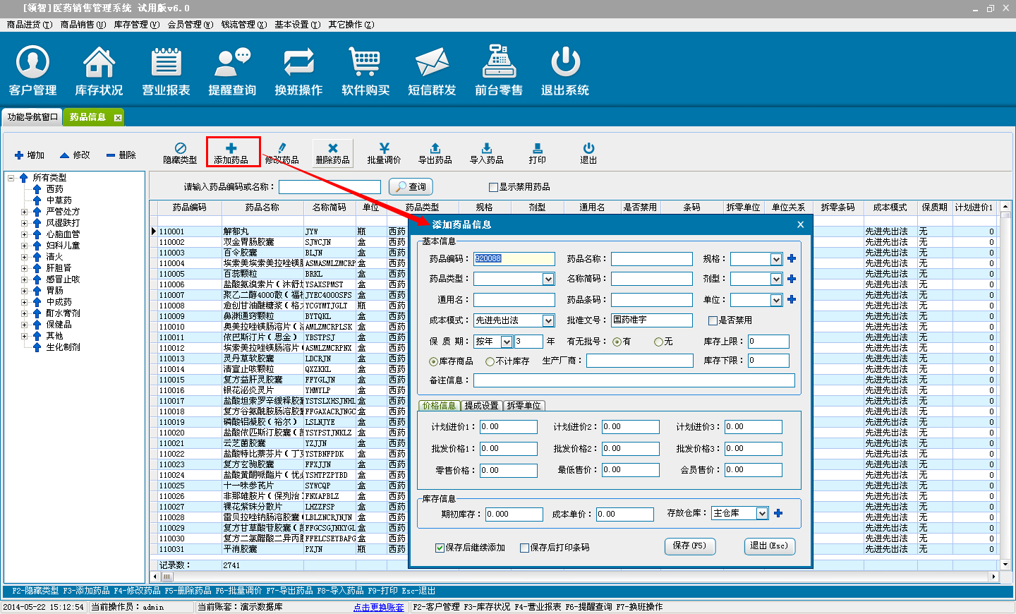Open the 药品类型 dropdown

[548, 279]
